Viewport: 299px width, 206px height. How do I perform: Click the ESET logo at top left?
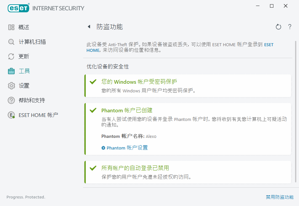(19, 8)
